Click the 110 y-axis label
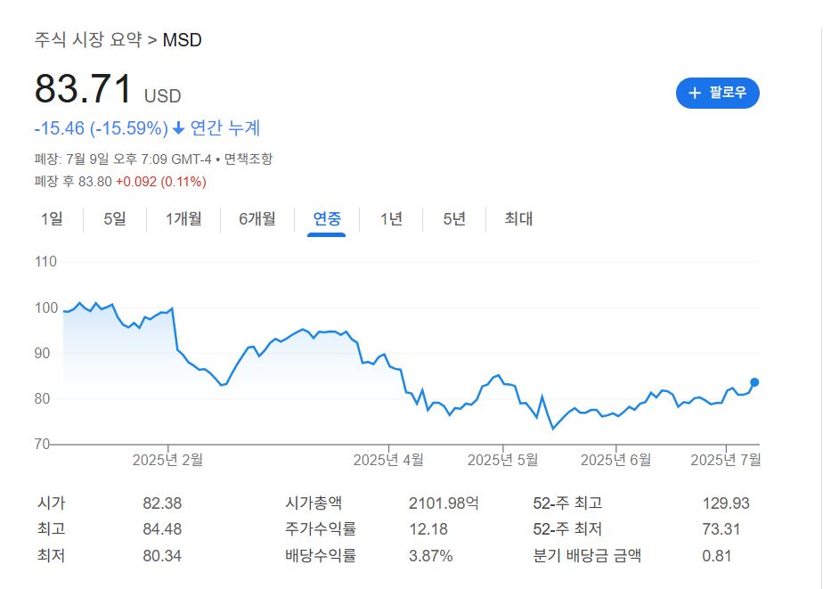Screen dimensions: 839x589 [45, 262]
